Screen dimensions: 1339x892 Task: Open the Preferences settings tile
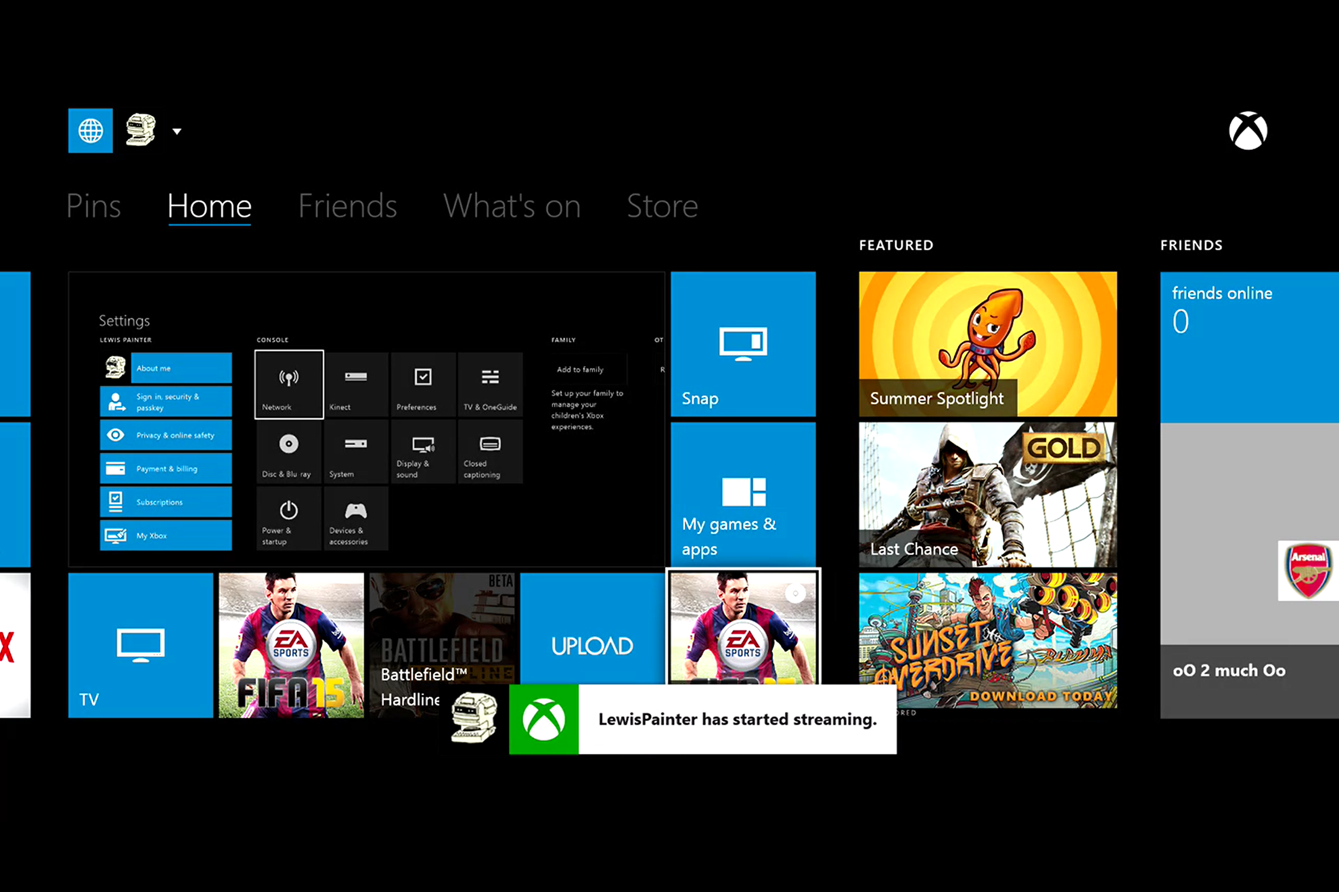pyautogui.click(x=423, y=385)
